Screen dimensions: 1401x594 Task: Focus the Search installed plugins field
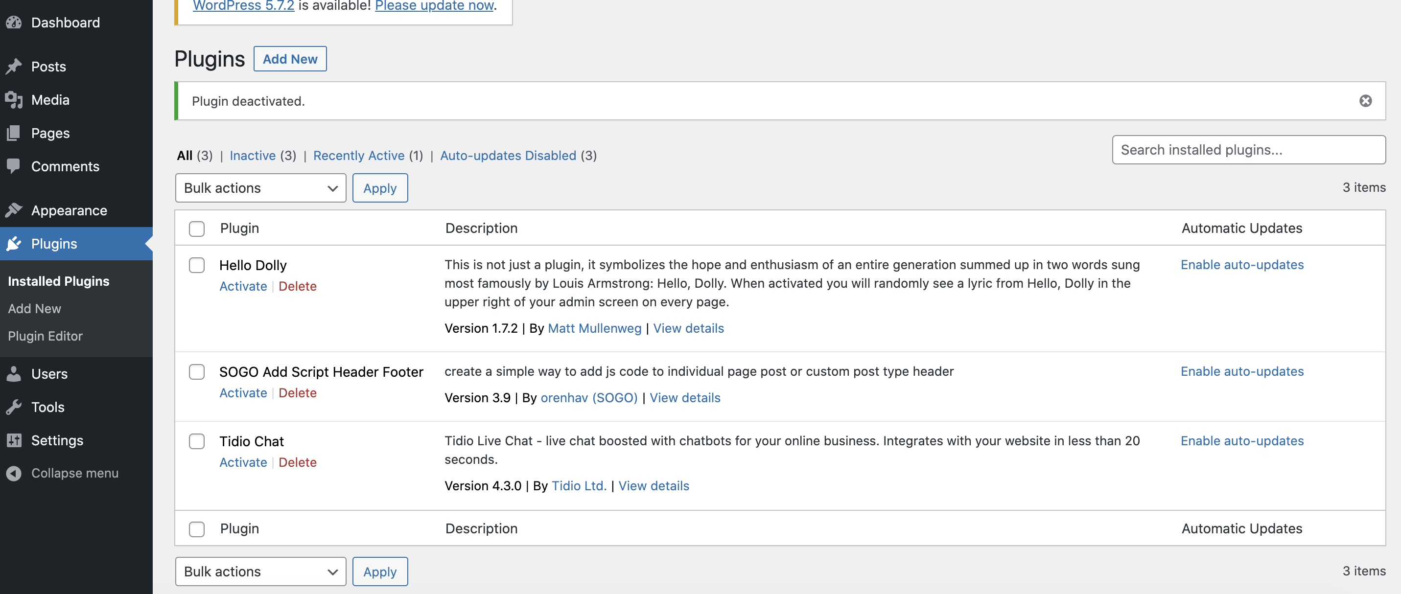(x=1248, y=149)
